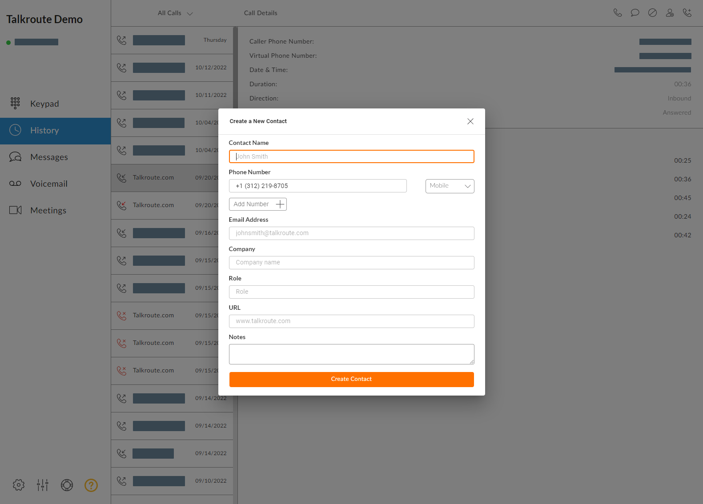The height and width of the screenshot is (504, 703).
Task: Click the History clock icon
Action: pyautogui.click(x=15, y=130)
